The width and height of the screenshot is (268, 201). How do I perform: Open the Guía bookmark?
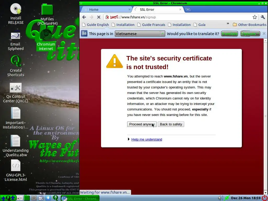pyautogui.click(x=200, y=25)
